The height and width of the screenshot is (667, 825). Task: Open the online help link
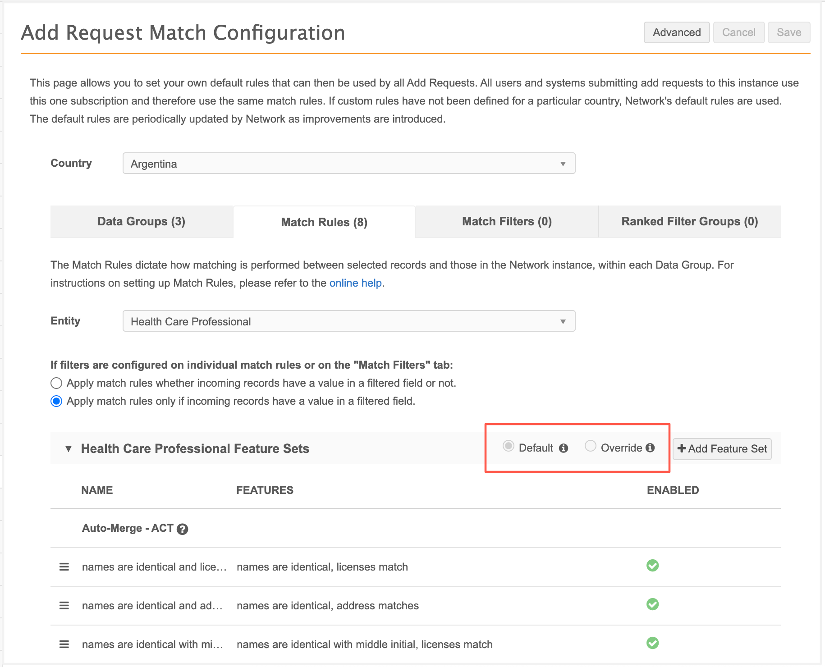tap(355, 283)
